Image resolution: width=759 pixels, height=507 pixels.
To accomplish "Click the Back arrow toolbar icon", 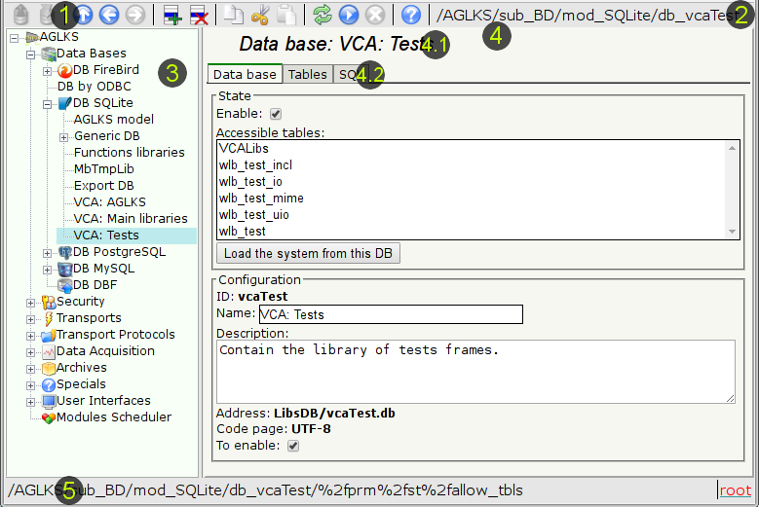I will [x=109, y=16].
